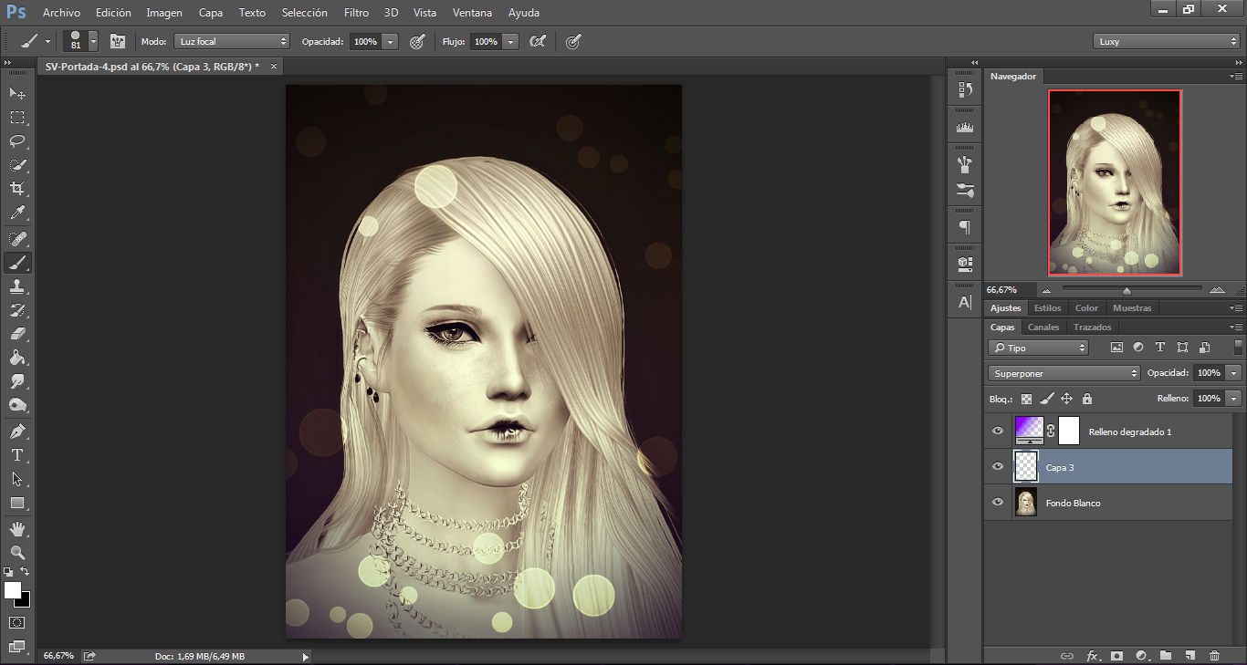
Task: Add a layer mask icon
Action: point(1116,655)
